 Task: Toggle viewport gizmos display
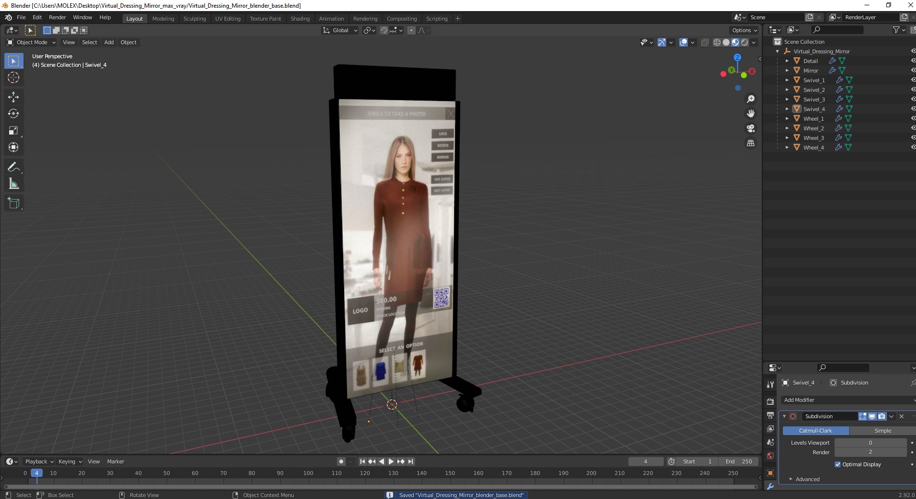click(x=662, y=42)
